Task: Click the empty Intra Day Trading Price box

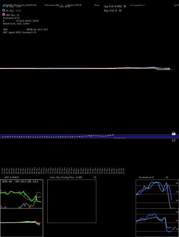Action: pyautogui.click(x=72, y=201)
